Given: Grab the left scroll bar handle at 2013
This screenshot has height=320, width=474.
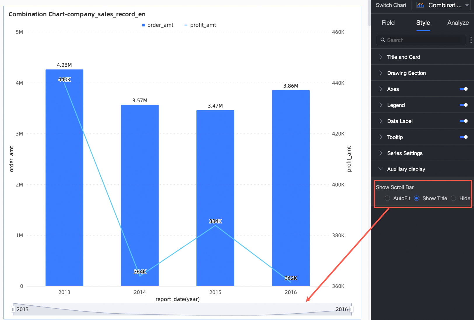Looking at the screenshot, I should 13,309.
